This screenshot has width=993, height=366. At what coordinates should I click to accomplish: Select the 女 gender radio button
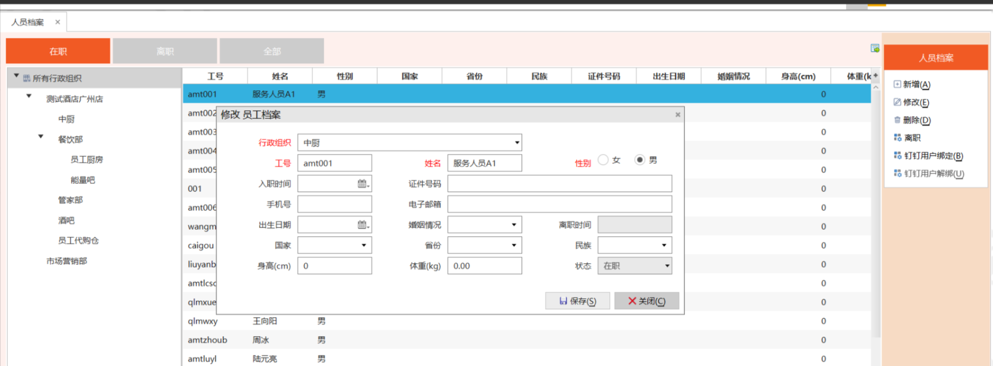(x=603, y=160)
